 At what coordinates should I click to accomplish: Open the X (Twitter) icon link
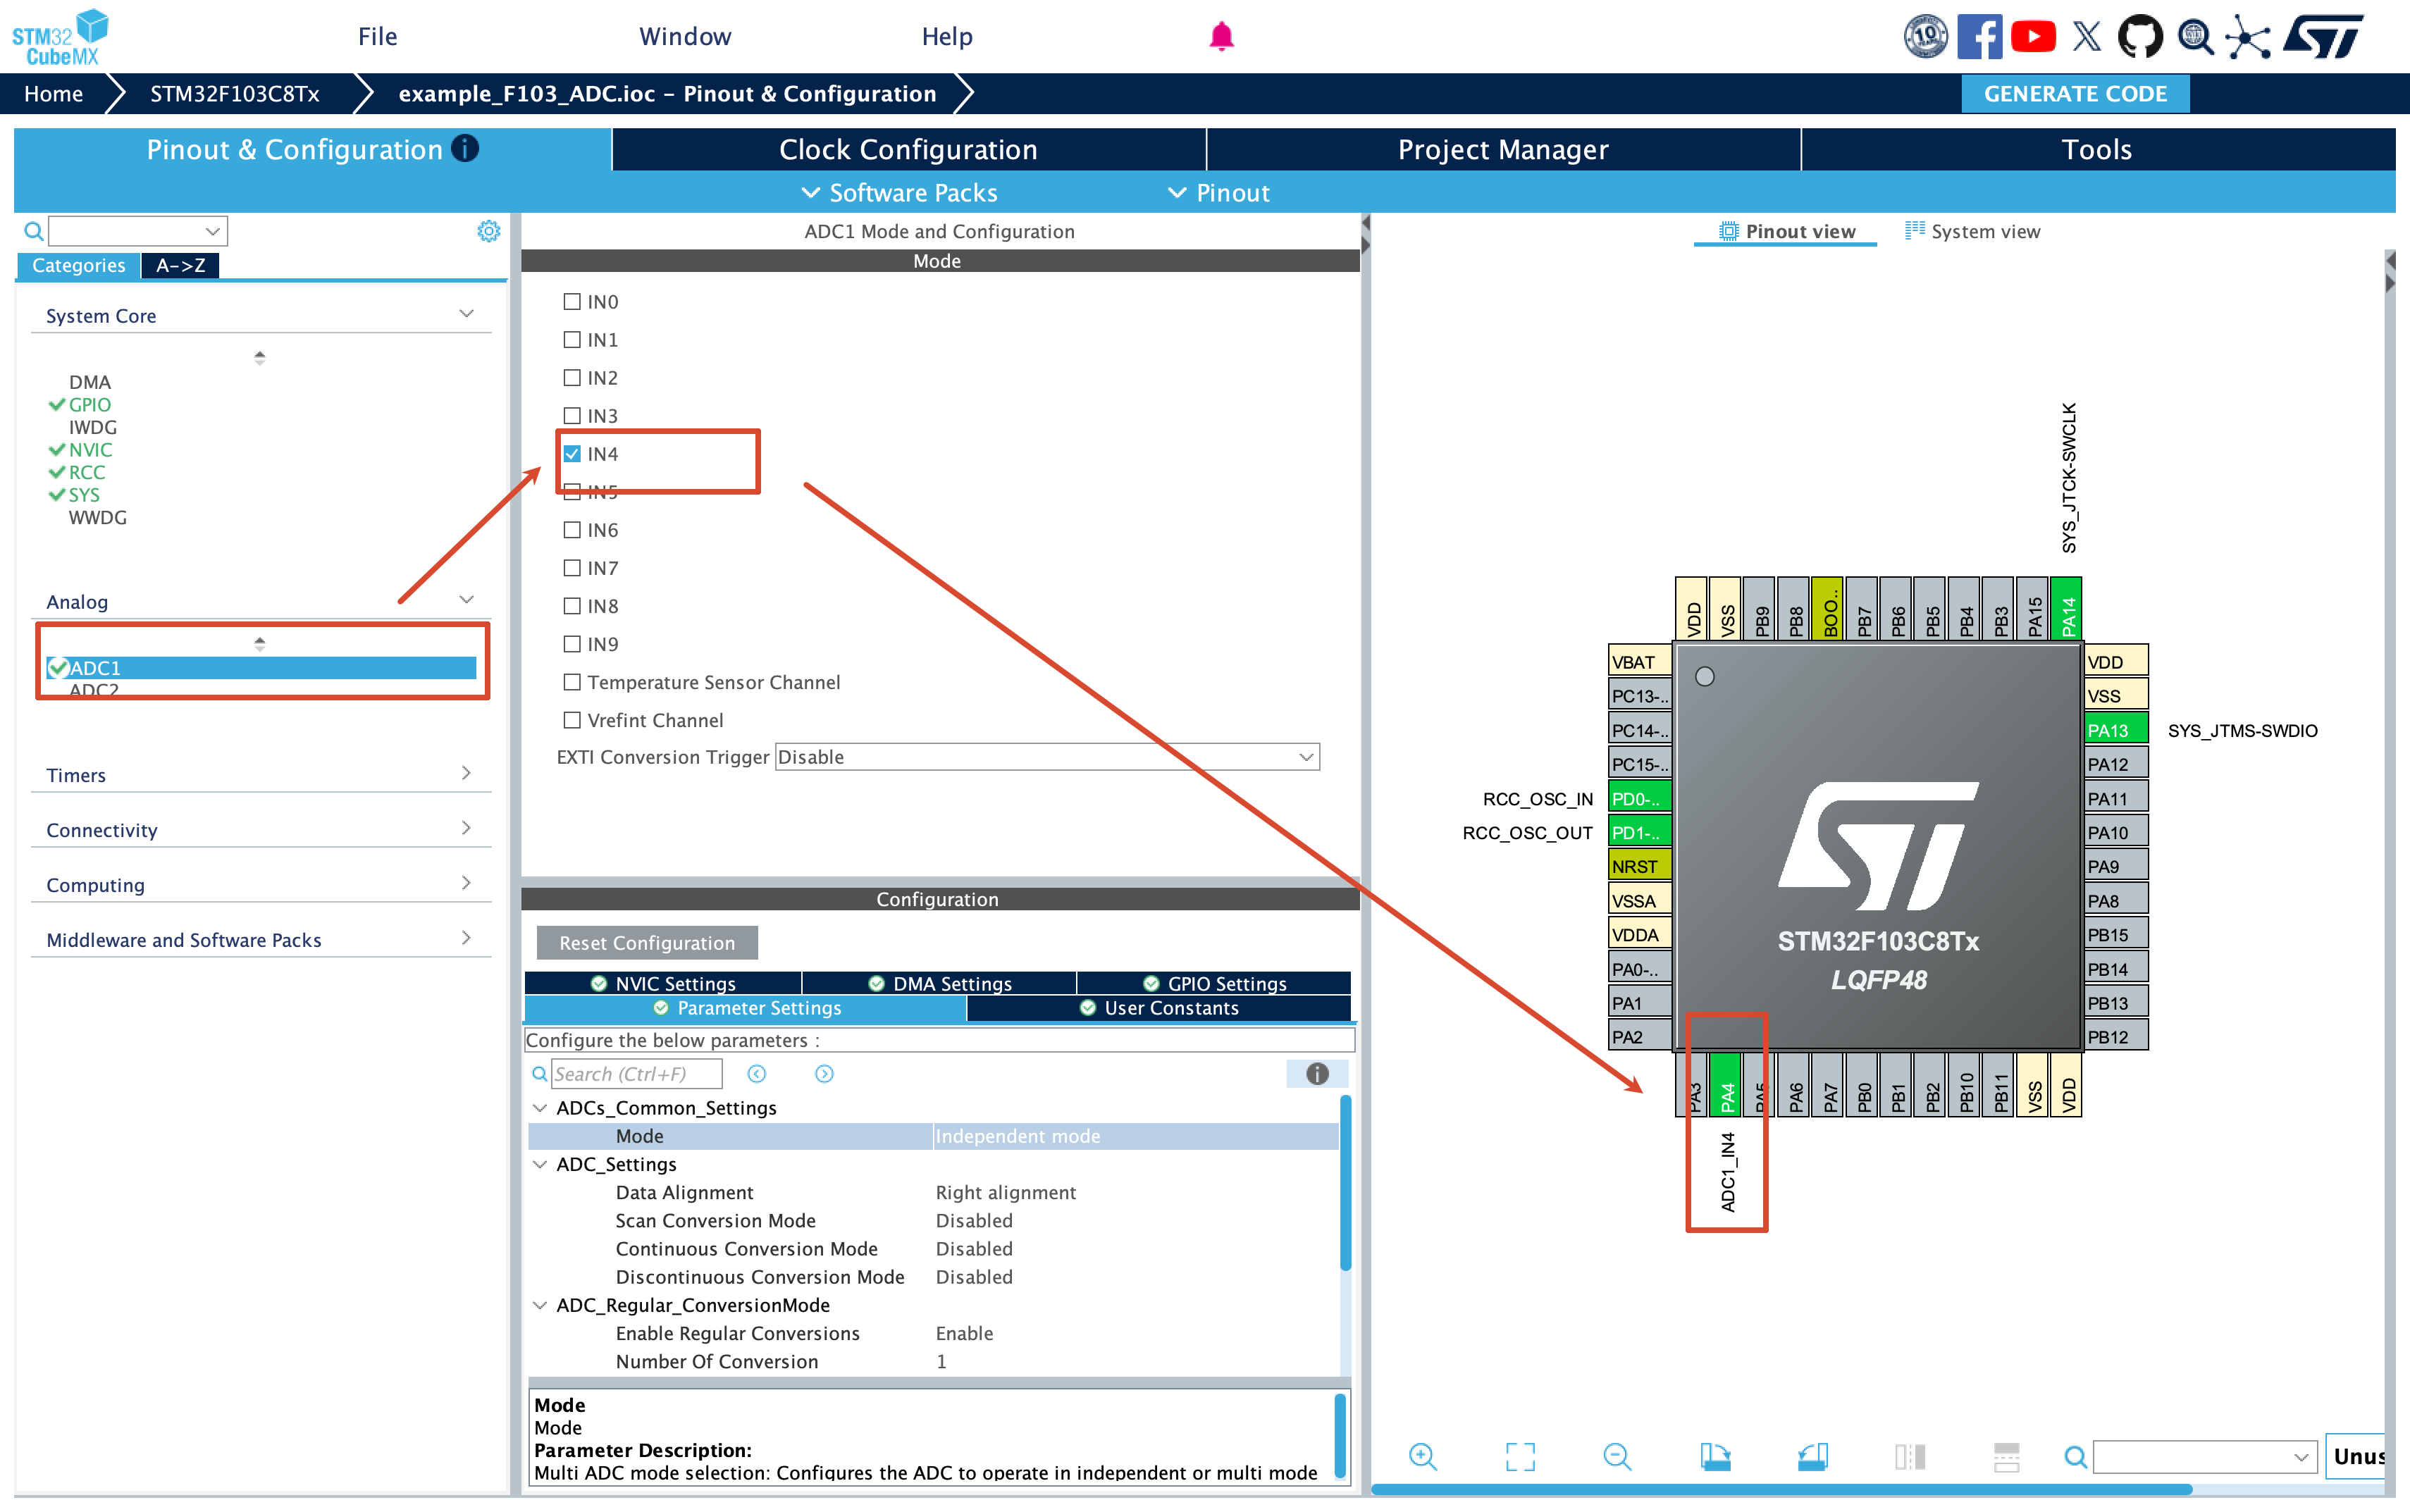click(x=2087, y=37)
